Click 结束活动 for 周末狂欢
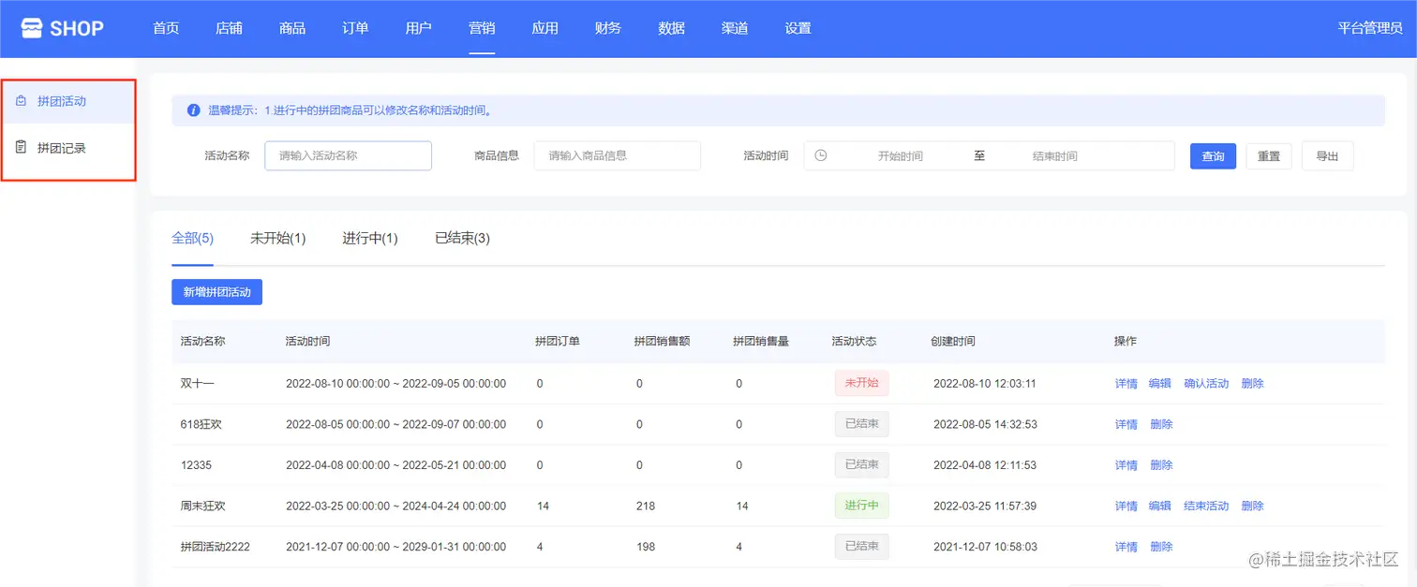Viewport: 1417px width, 587px height. [1206, 506]
